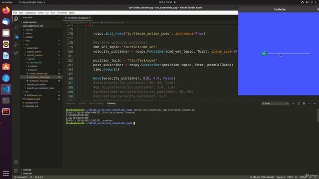
Task: Expand the topic03_perception folder
Action: click(x=36, y=85)
